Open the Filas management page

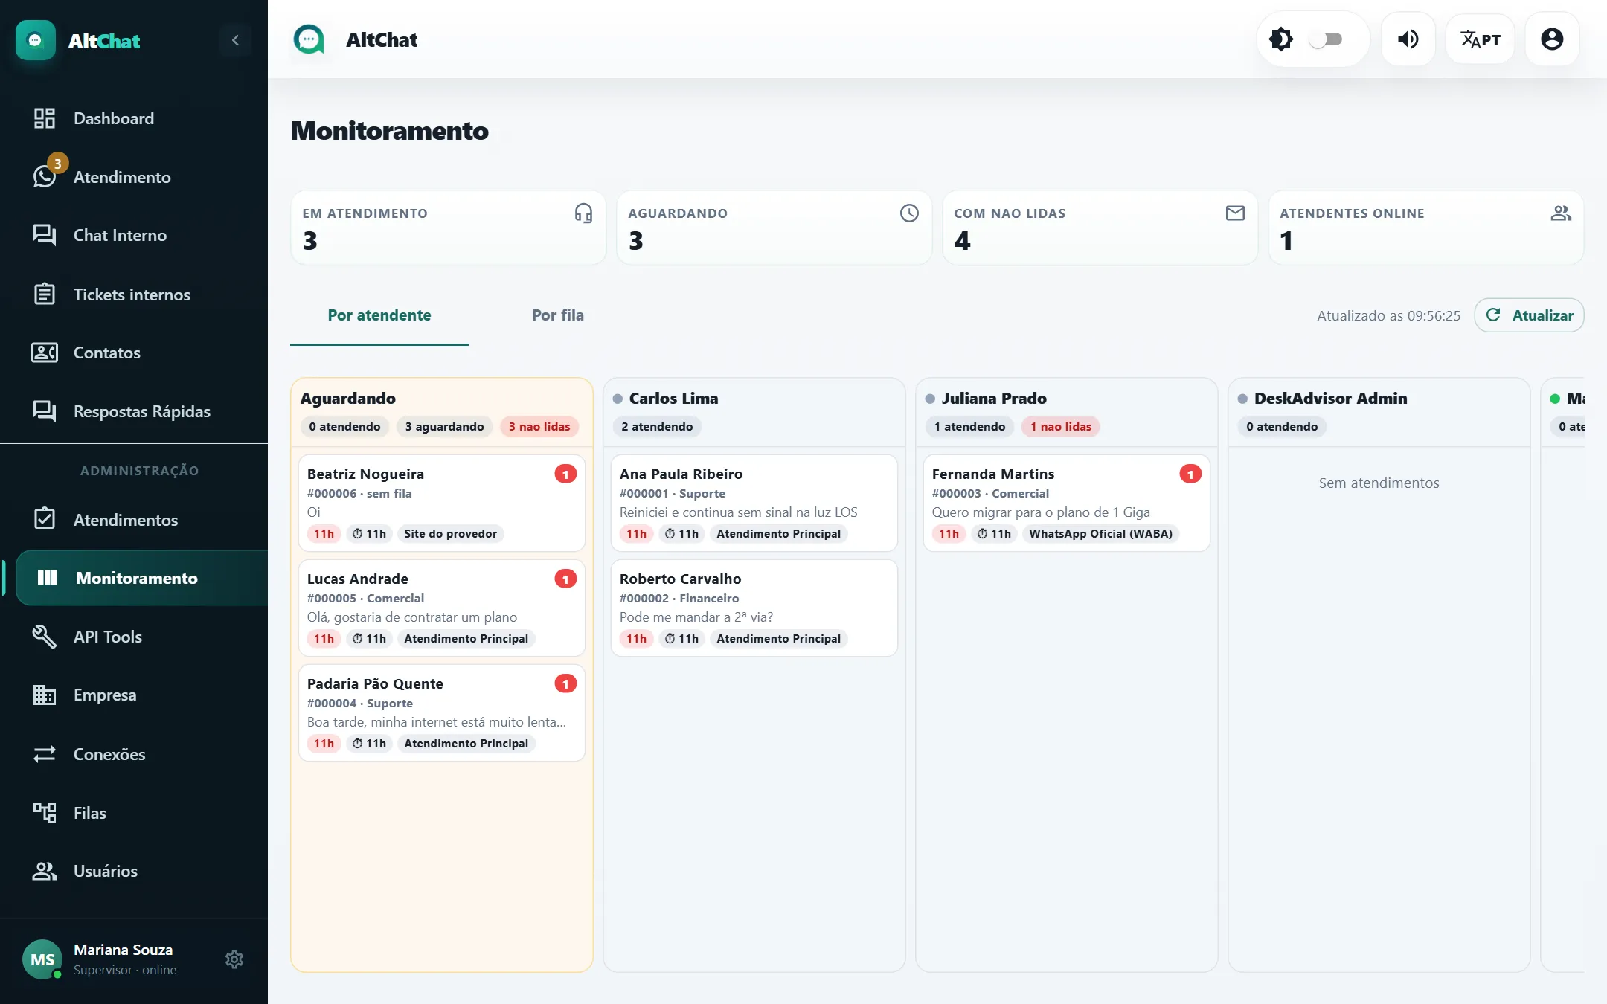tap(134, 813)
